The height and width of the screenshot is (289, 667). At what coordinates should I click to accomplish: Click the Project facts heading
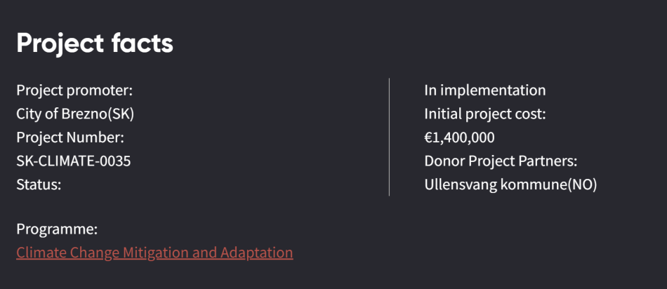(x=95, y=43)
